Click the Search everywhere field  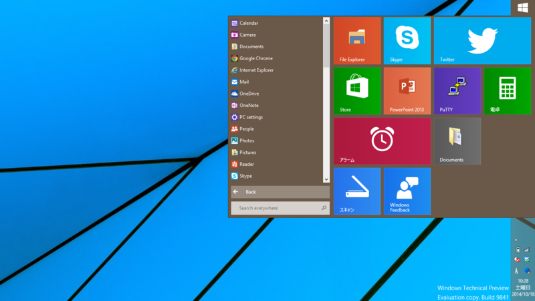[280, 208]
